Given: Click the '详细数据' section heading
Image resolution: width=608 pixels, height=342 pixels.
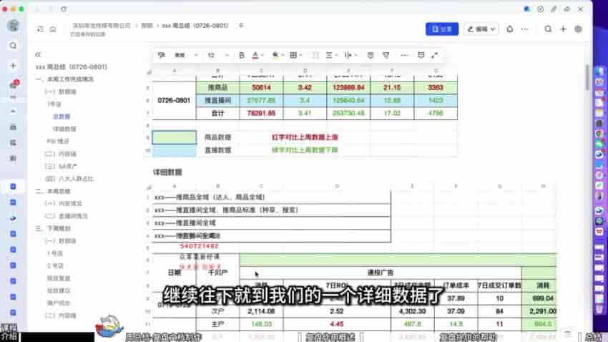Looking at the screenshot, I should click(x=167, y=172).
